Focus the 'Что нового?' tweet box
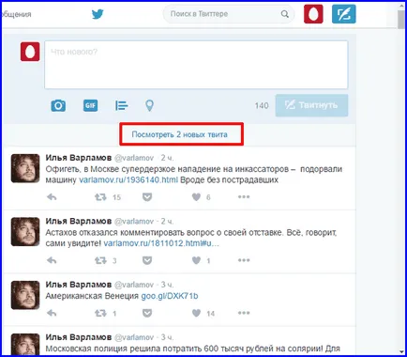The image size is (407, 357). coord(196,65)
